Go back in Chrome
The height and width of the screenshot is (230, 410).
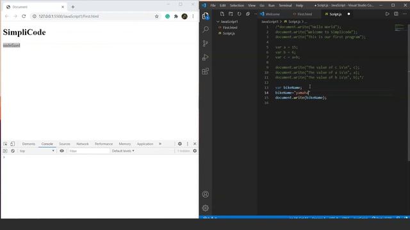click(x=7, y=16)
